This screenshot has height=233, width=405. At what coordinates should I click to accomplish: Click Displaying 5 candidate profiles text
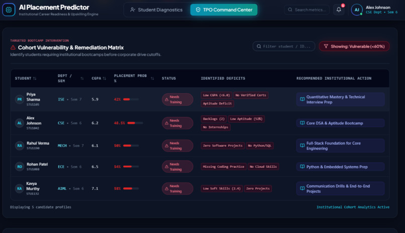pyautogui.click(x=41, y=207)
